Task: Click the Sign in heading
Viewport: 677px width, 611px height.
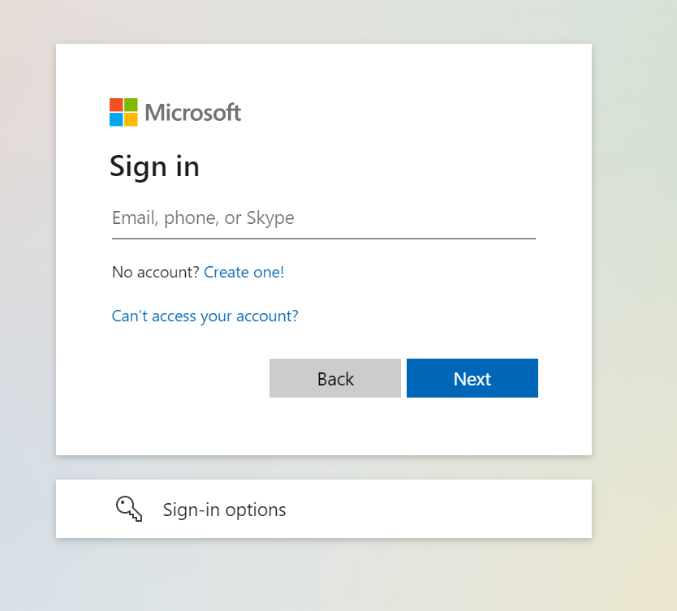Action: tap(154, 166)
